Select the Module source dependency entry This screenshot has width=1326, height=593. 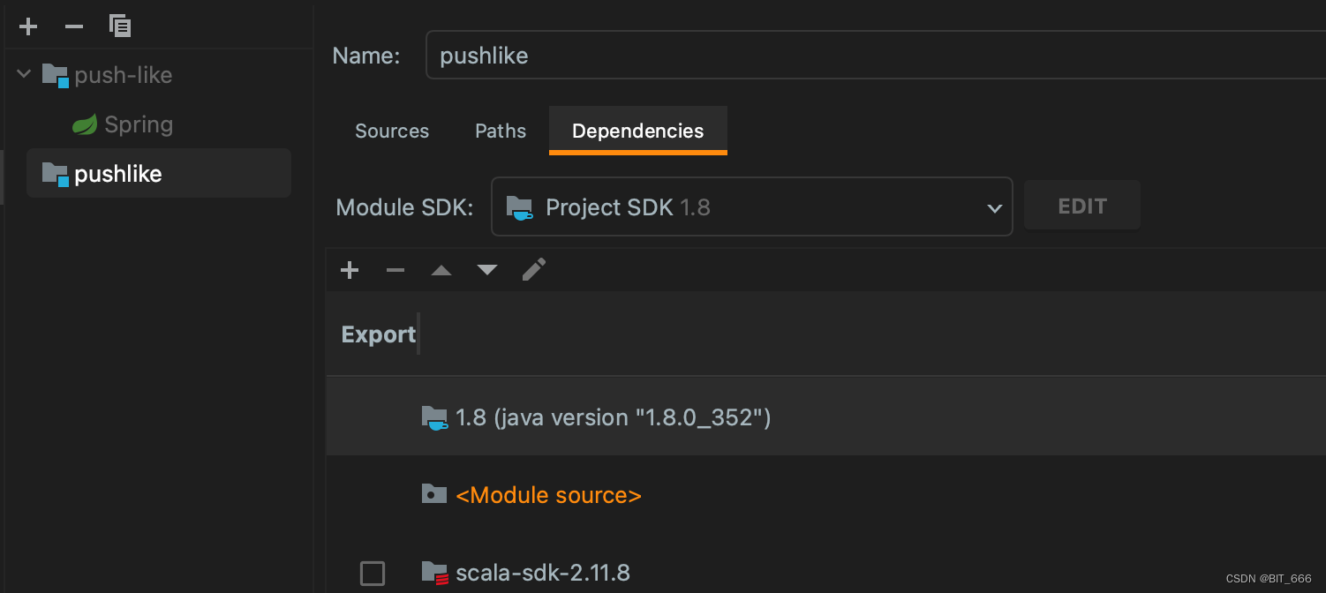[x=548, y=495]
